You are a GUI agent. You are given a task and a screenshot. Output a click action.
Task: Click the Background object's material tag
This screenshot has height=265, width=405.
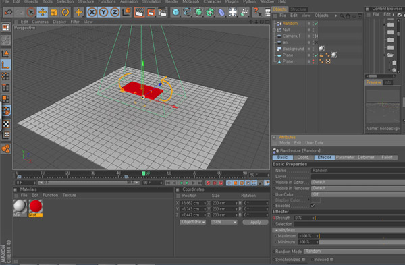(x=321, y=49)
